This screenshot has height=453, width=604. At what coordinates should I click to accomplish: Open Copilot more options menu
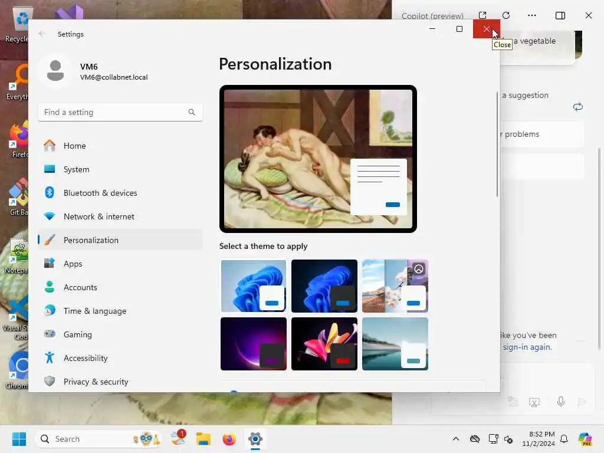pyautogui.click(x=532, y=15)
